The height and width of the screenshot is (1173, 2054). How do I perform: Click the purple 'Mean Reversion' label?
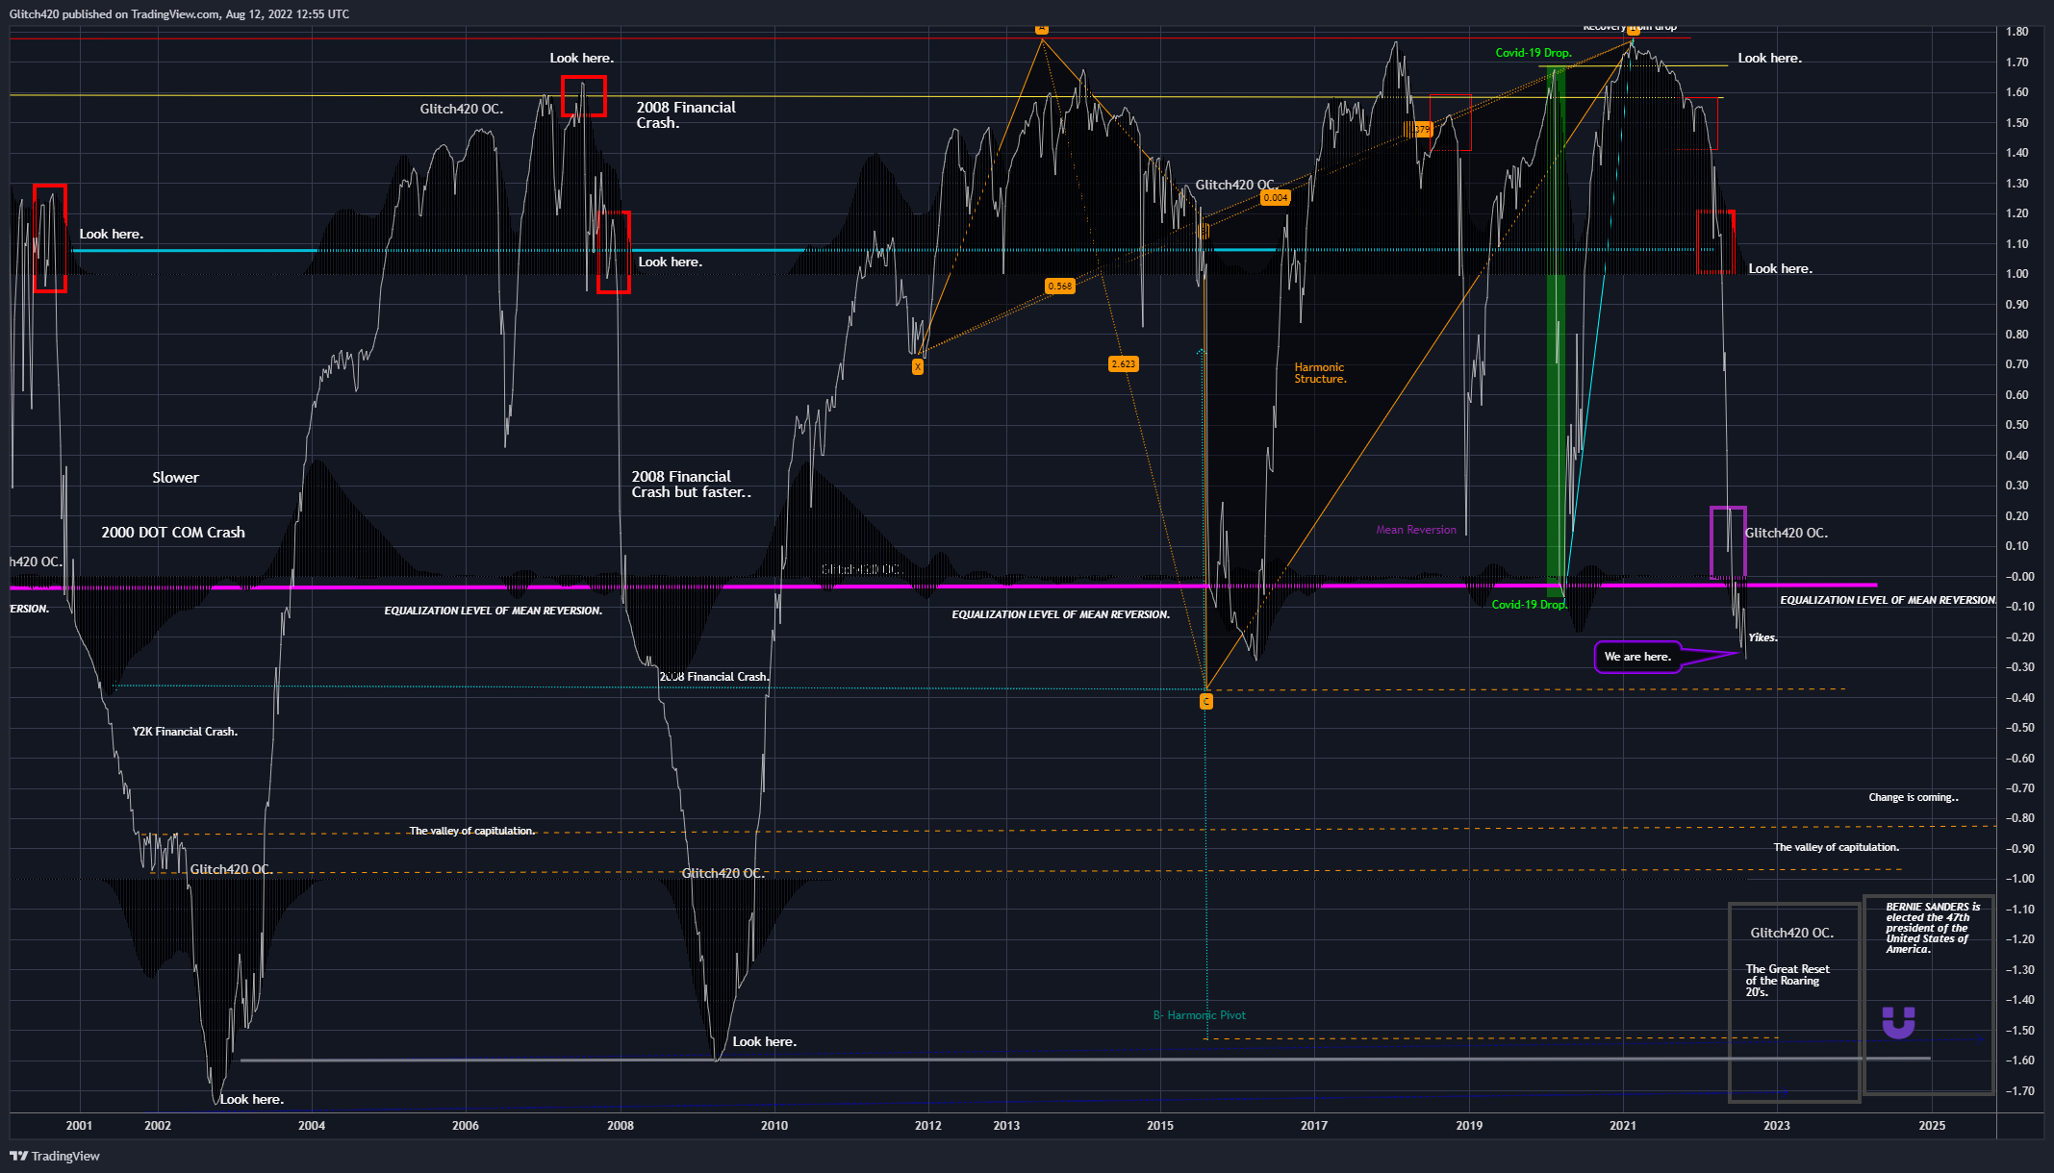1416,530
